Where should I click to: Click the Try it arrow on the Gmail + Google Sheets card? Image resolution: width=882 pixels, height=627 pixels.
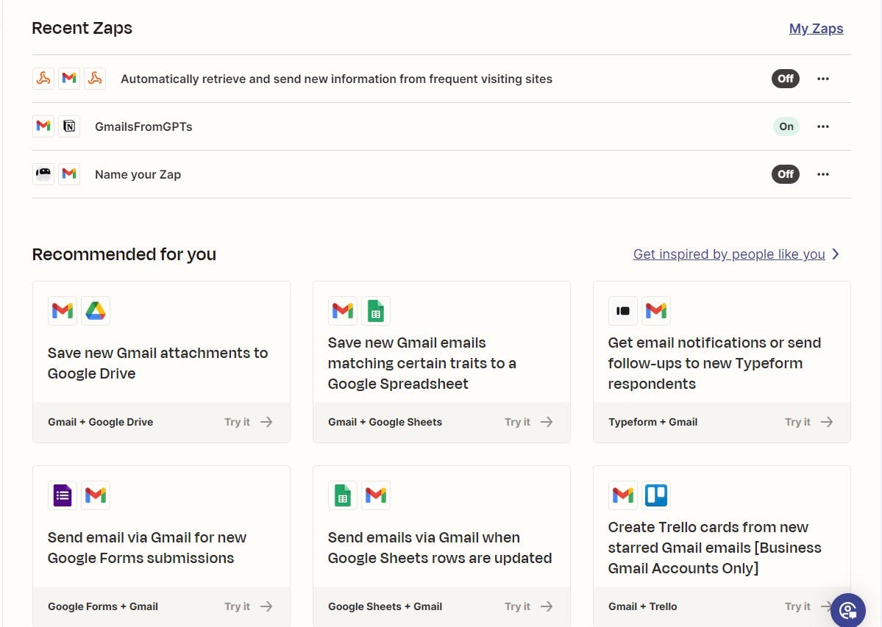point(546,422)
